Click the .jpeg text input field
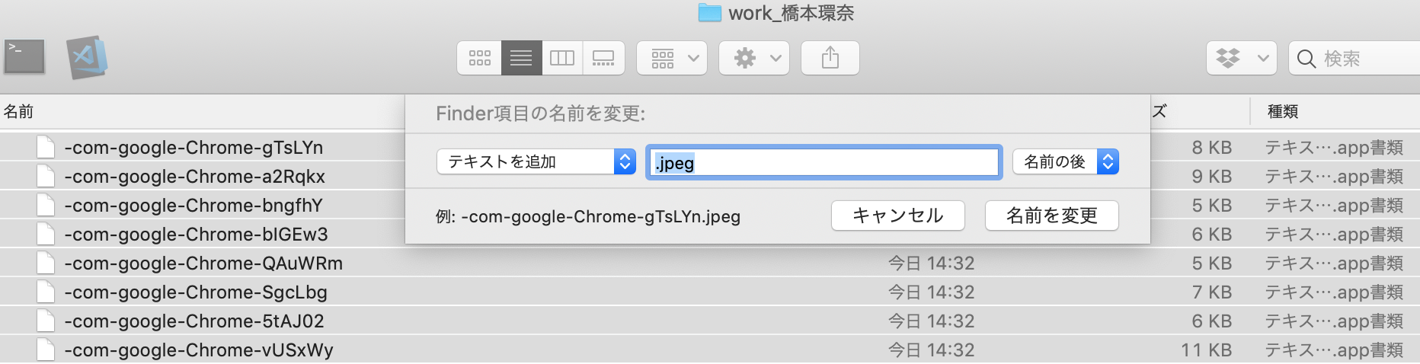The height and width of the screenshot is (364, 1420). click(823, 162)
